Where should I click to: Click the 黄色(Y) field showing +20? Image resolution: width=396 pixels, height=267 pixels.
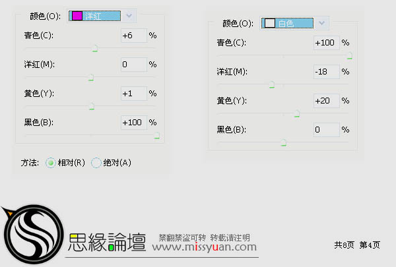pyautogui.click(x=327, y=101)
